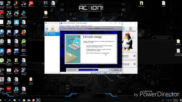Open the Fable Anniversary desktop icon
This screenshot has height=102, width=182.
[x=24, y=14]
